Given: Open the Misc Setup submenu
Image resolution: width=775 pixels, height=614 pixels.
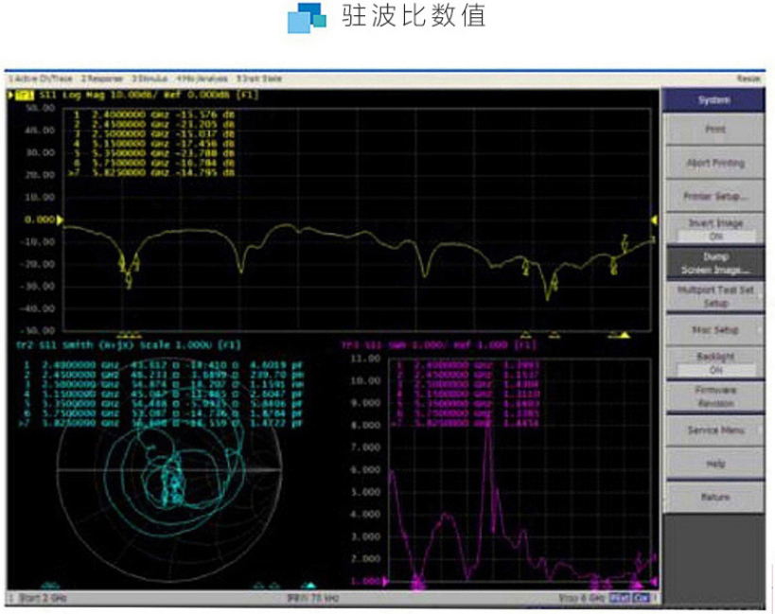Looking at the screenshot, I should [714, 330].
